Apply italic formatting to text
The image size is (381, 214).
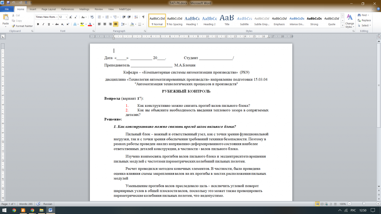tap(43, 24)
